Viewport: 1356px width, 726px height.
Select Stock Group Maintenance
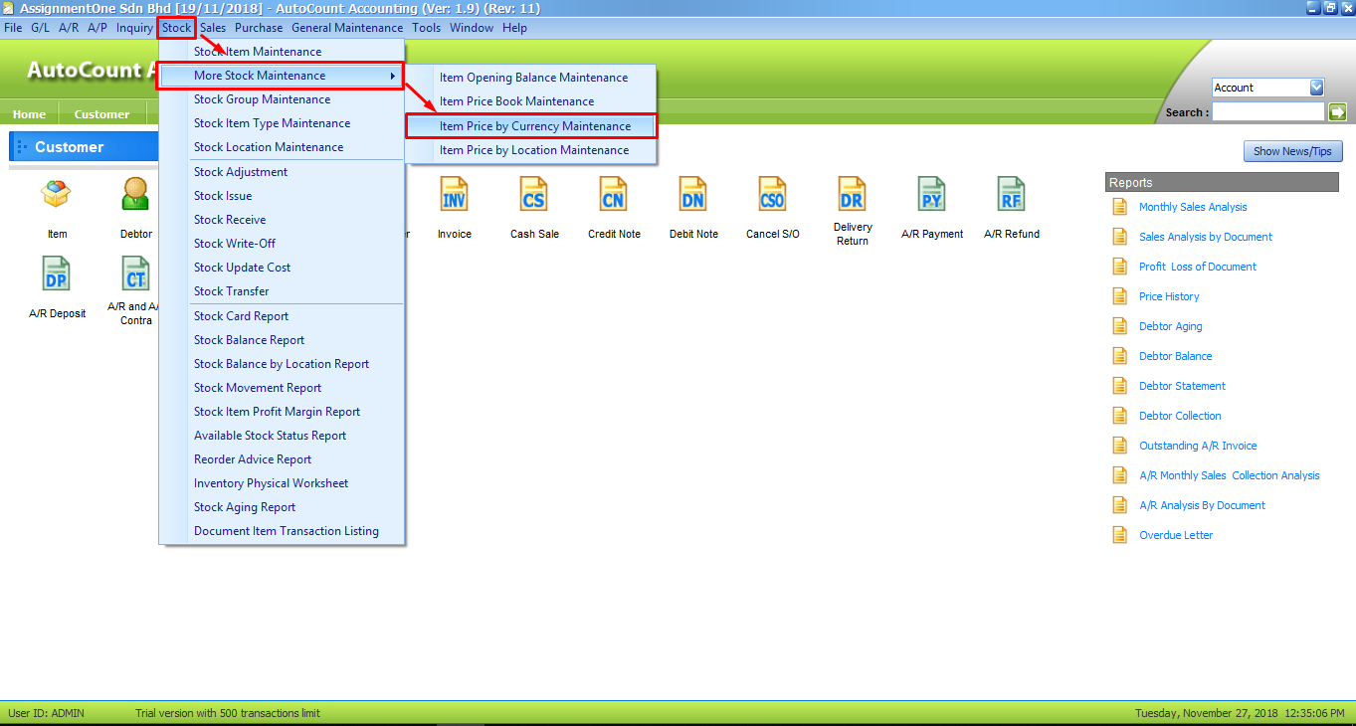(282, 99)
